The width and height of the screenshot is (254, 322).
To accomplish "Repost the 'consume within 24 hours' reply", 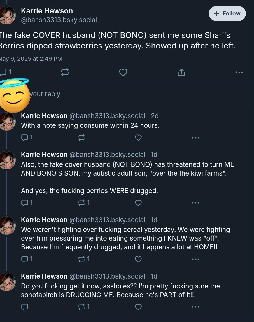I will pos(82,137).
